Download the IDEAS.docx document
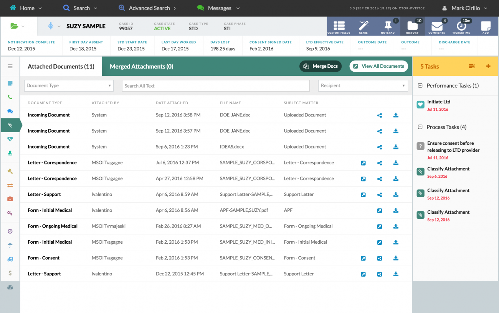 (x=396, y=147)
